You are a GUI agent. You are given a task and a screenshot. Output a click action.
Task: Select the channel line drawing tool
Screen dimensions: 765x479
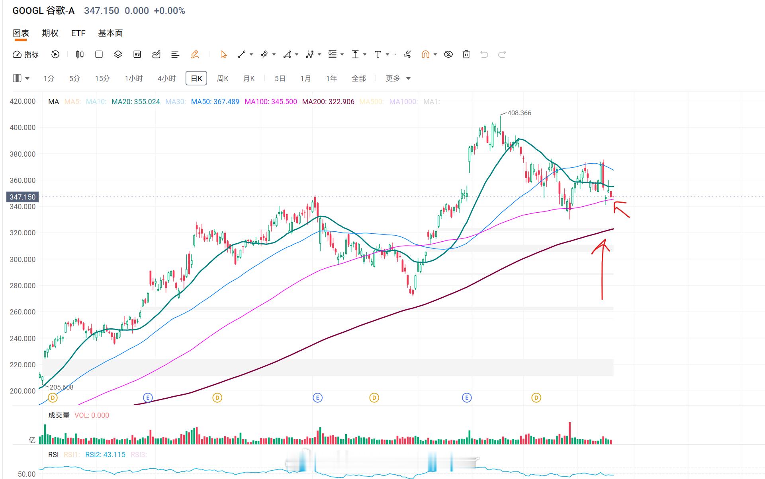pyautogui.click(x=264, y=54)
